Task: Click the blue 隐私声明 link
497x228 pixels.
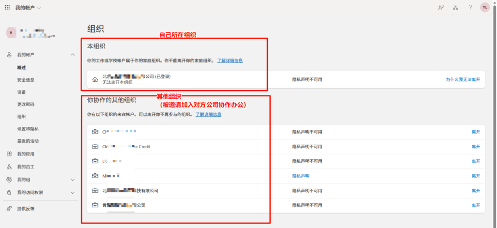Action: [300, 176]
